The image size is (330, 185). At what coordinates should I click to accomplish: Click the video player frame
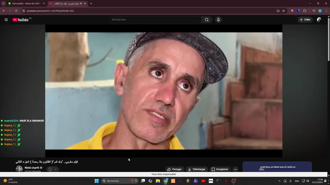click(164, 91)
